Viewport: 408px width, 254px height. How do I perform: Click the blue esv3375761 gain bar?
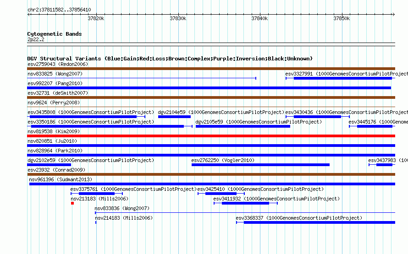pos(97,194)
